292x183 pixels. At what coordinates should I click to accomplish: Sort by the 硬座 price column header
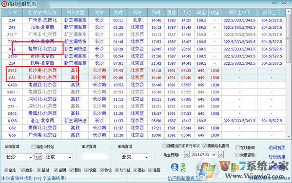[201, 13]
